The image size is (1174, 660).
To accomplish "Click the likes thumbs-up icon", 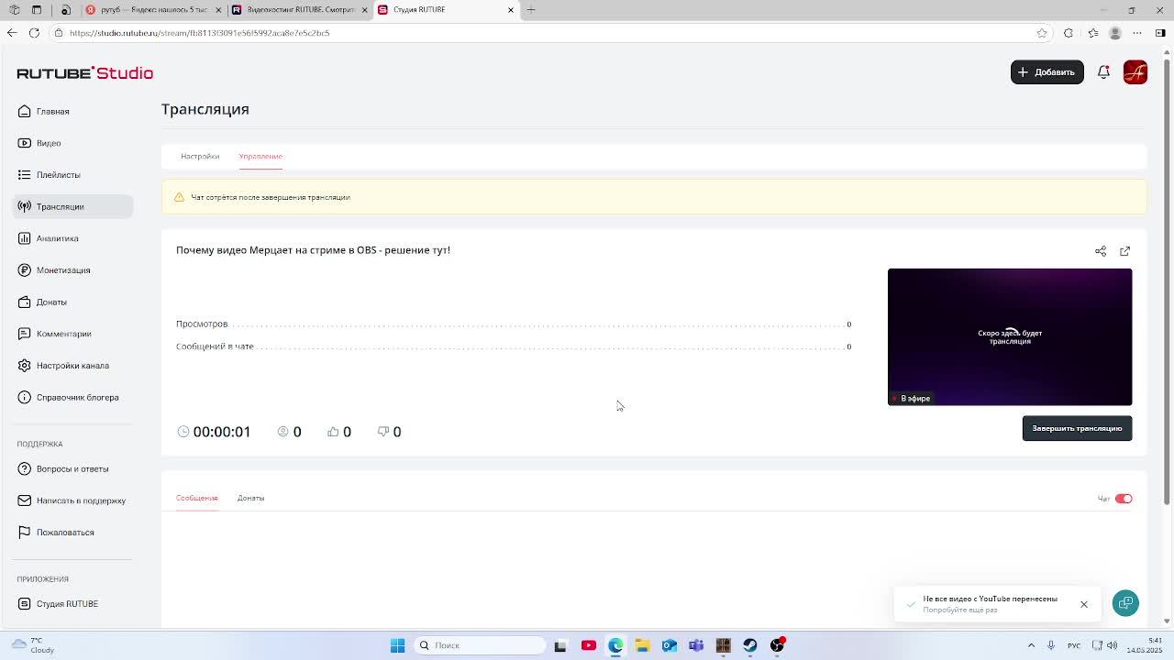I will [x=333, y=432].
